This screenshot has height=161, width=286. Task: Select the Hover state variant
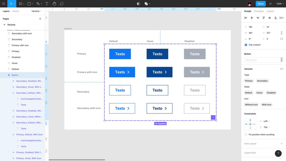[x=259, y=92]
